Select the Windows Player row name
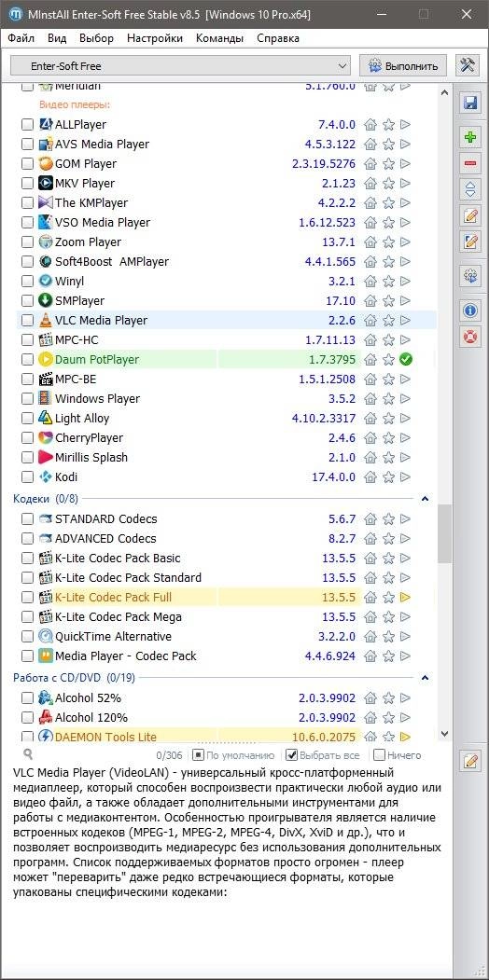The width and height of the screenshot is (489, 980). point(97,399)
